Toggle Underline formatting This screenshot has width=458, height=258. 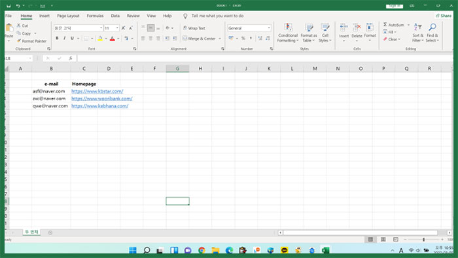[x=72, y=38]
